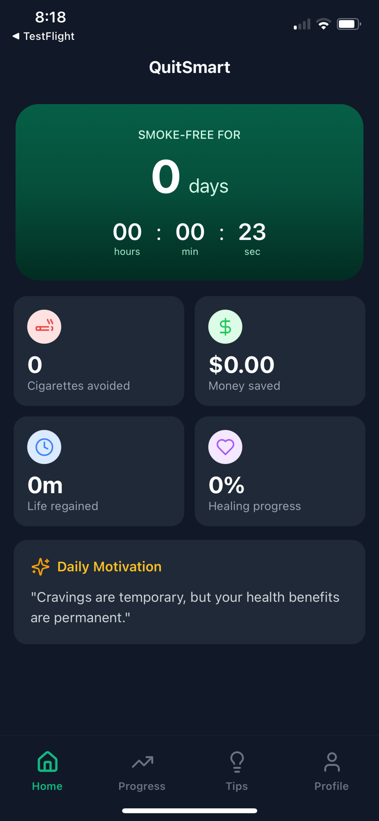This screenshot has height=821, width=379.
Task: Switch to the Progress tab
Action: [142, 772]
